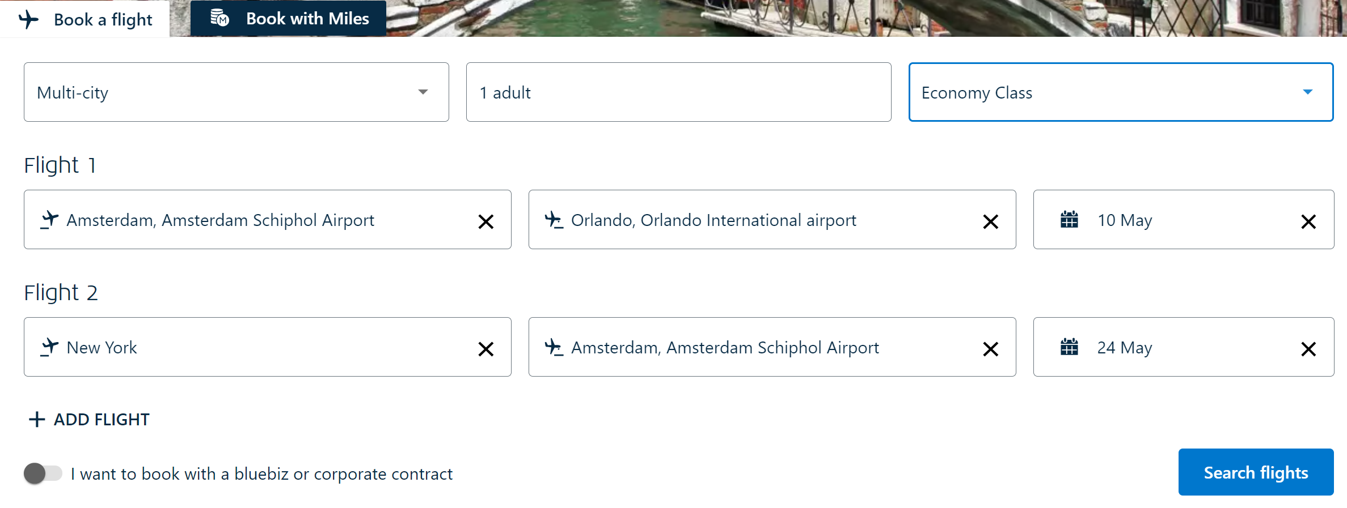Remove New York from Flight 2 origin

[x=485, y=349]
